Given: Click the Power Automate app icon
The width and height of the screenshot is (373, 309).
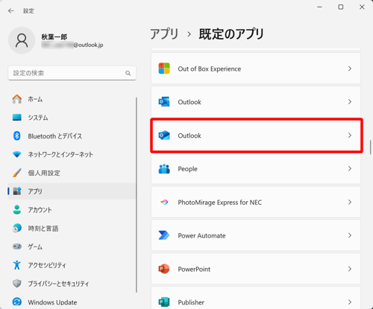Looking at the screenshot, I should [x=164, y=235].
